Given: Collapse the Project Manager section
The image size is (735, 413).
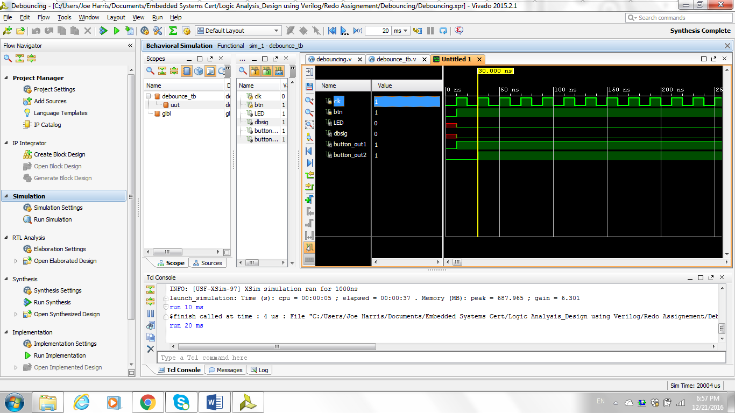Looking at the screenshot, I should tap(7, 78).
